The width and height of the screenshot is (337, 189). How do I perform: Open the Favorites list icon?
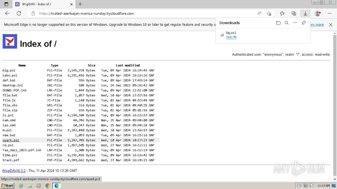pos(282,13)
